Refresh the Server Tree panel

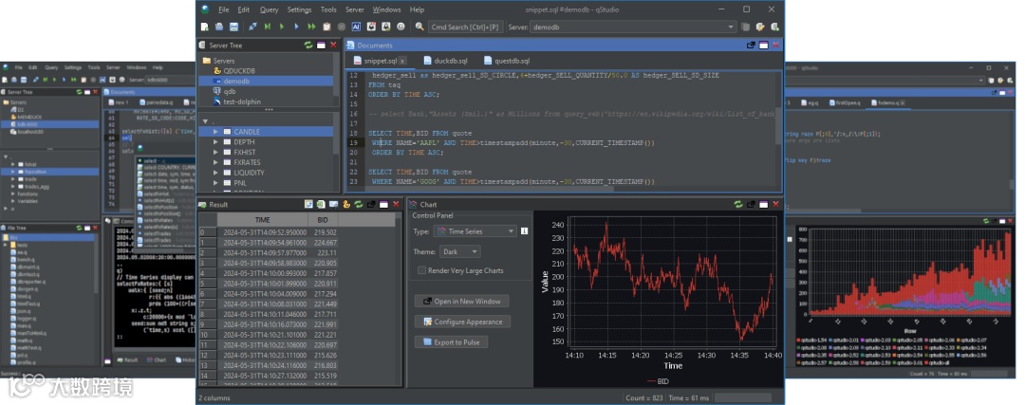click(308, 45)
